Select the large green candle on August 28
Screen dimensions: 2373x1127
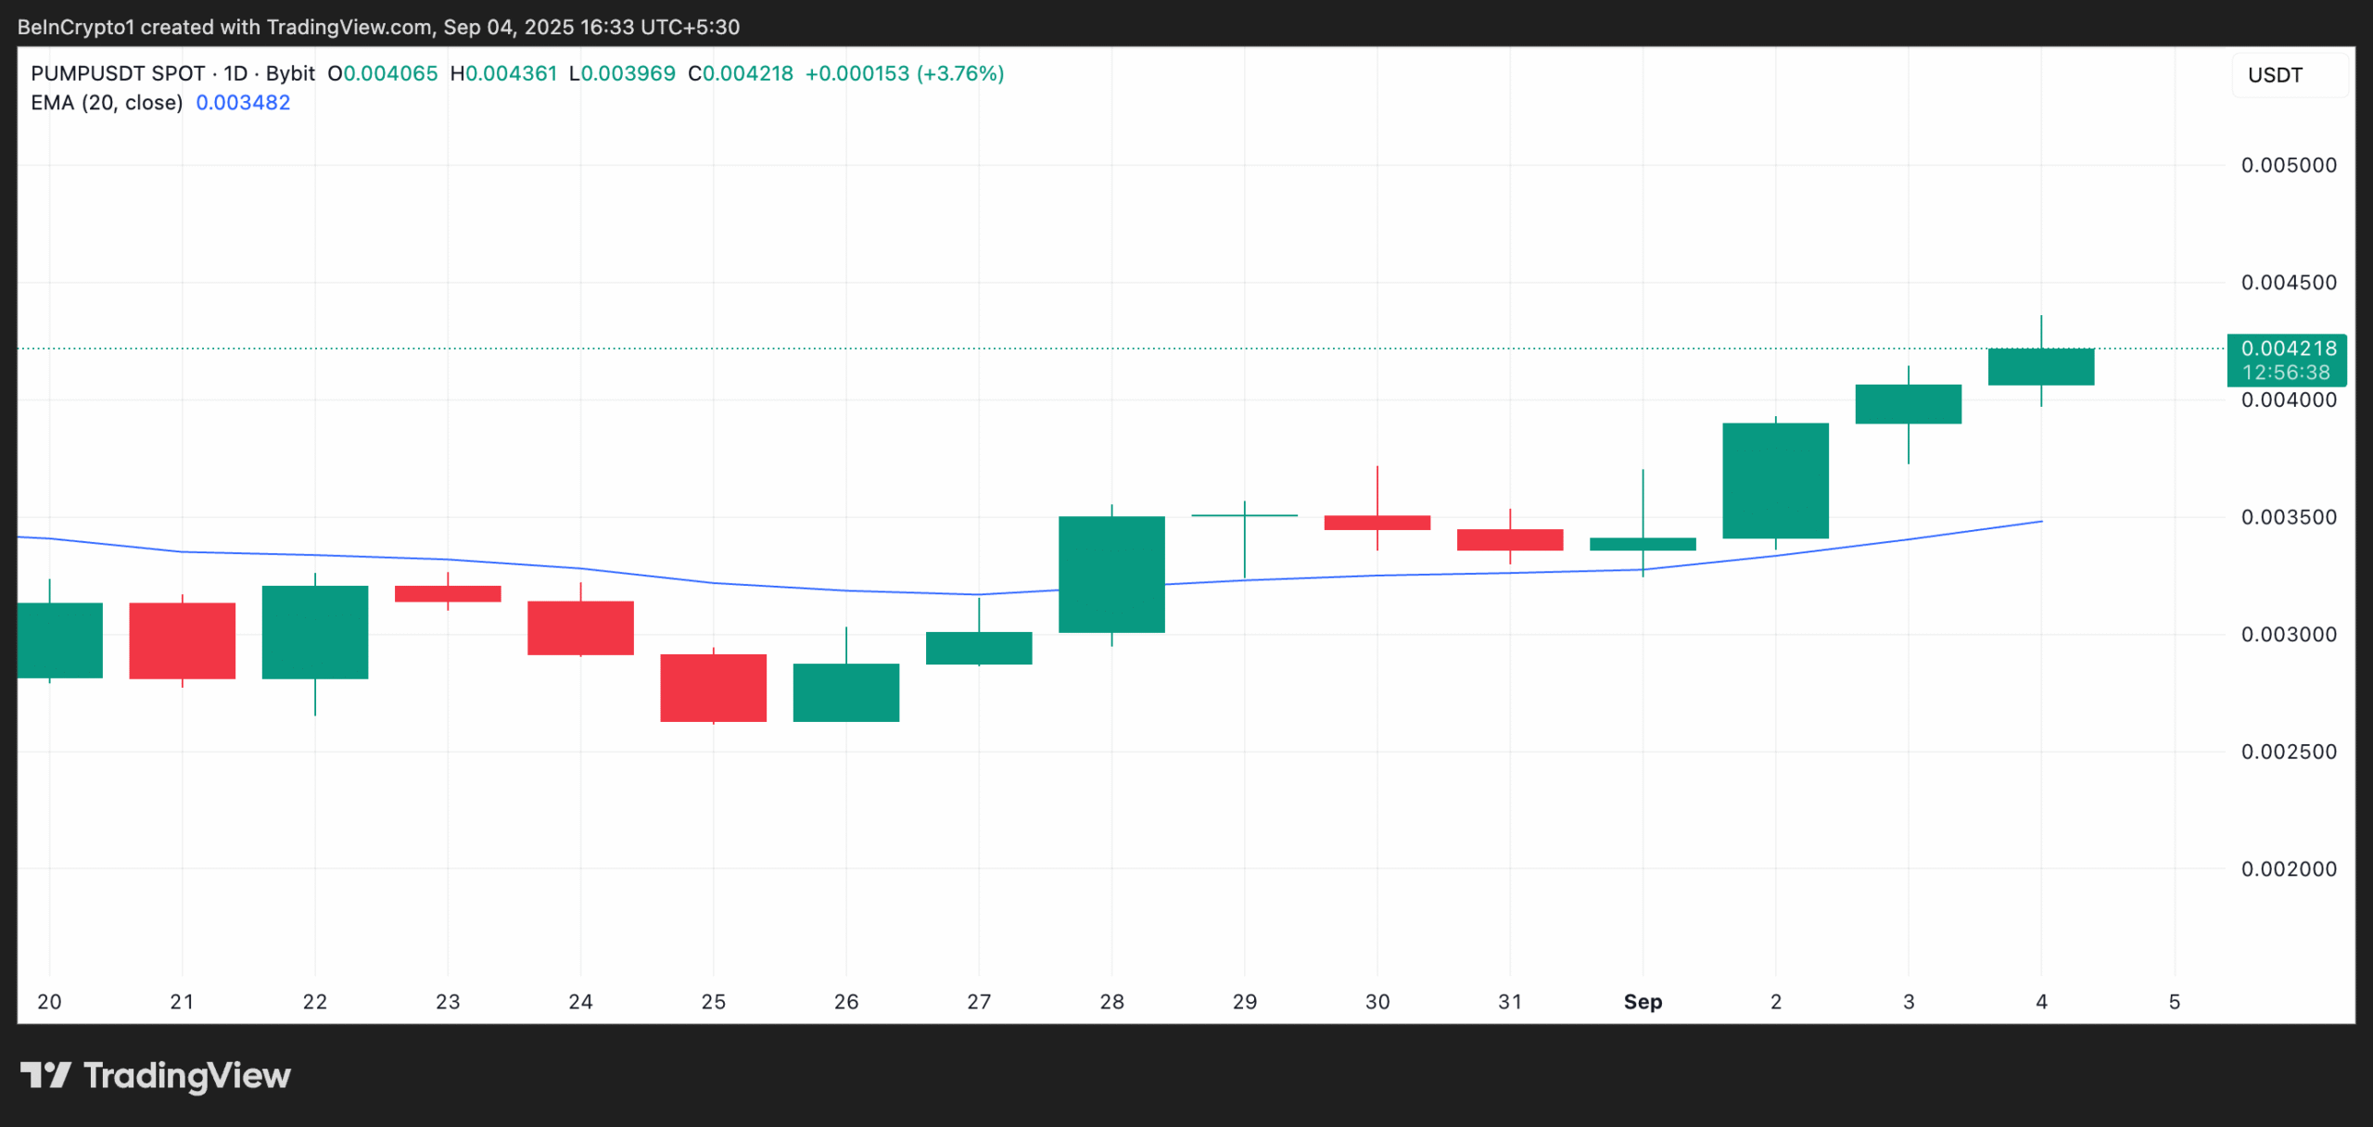pos(1110,573)
